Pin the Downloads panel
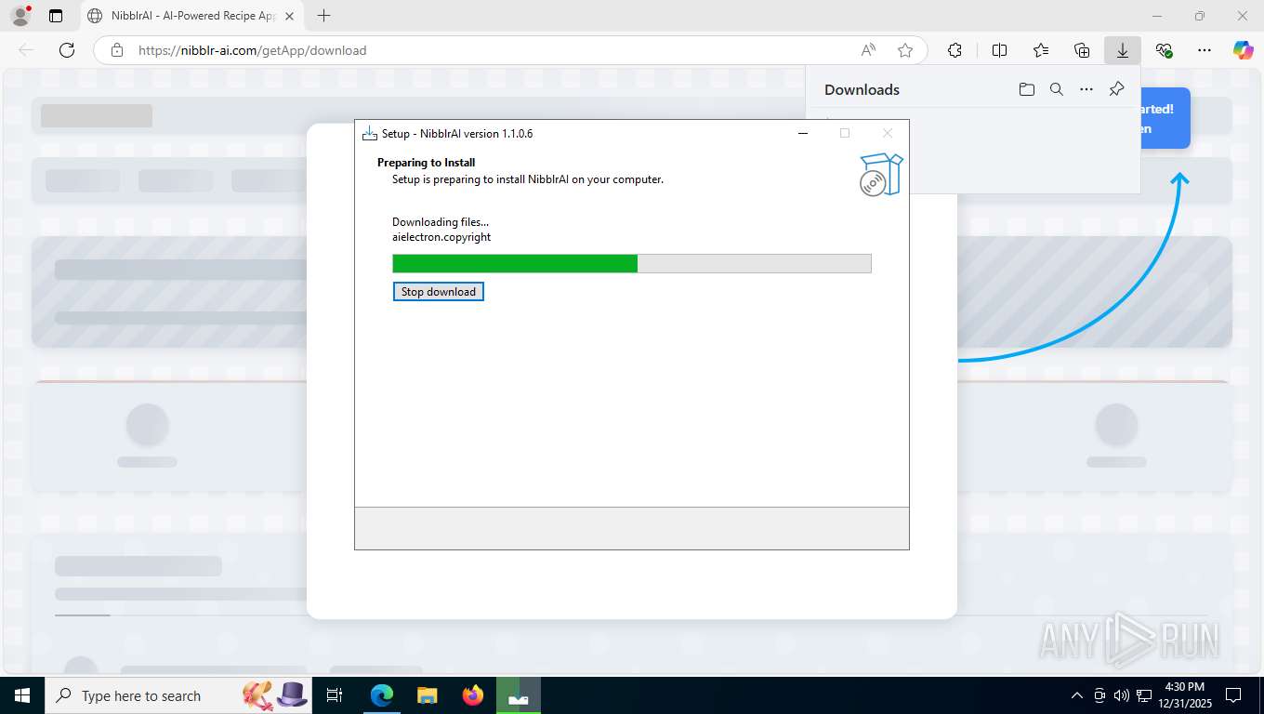1264x714 pixels. pos(1117,89)
